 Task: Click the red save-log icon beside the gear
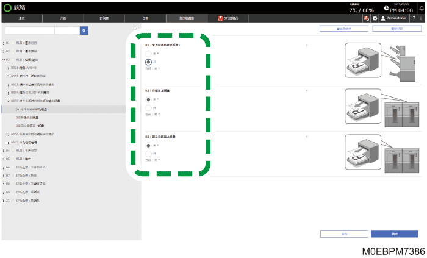point(367,18)
